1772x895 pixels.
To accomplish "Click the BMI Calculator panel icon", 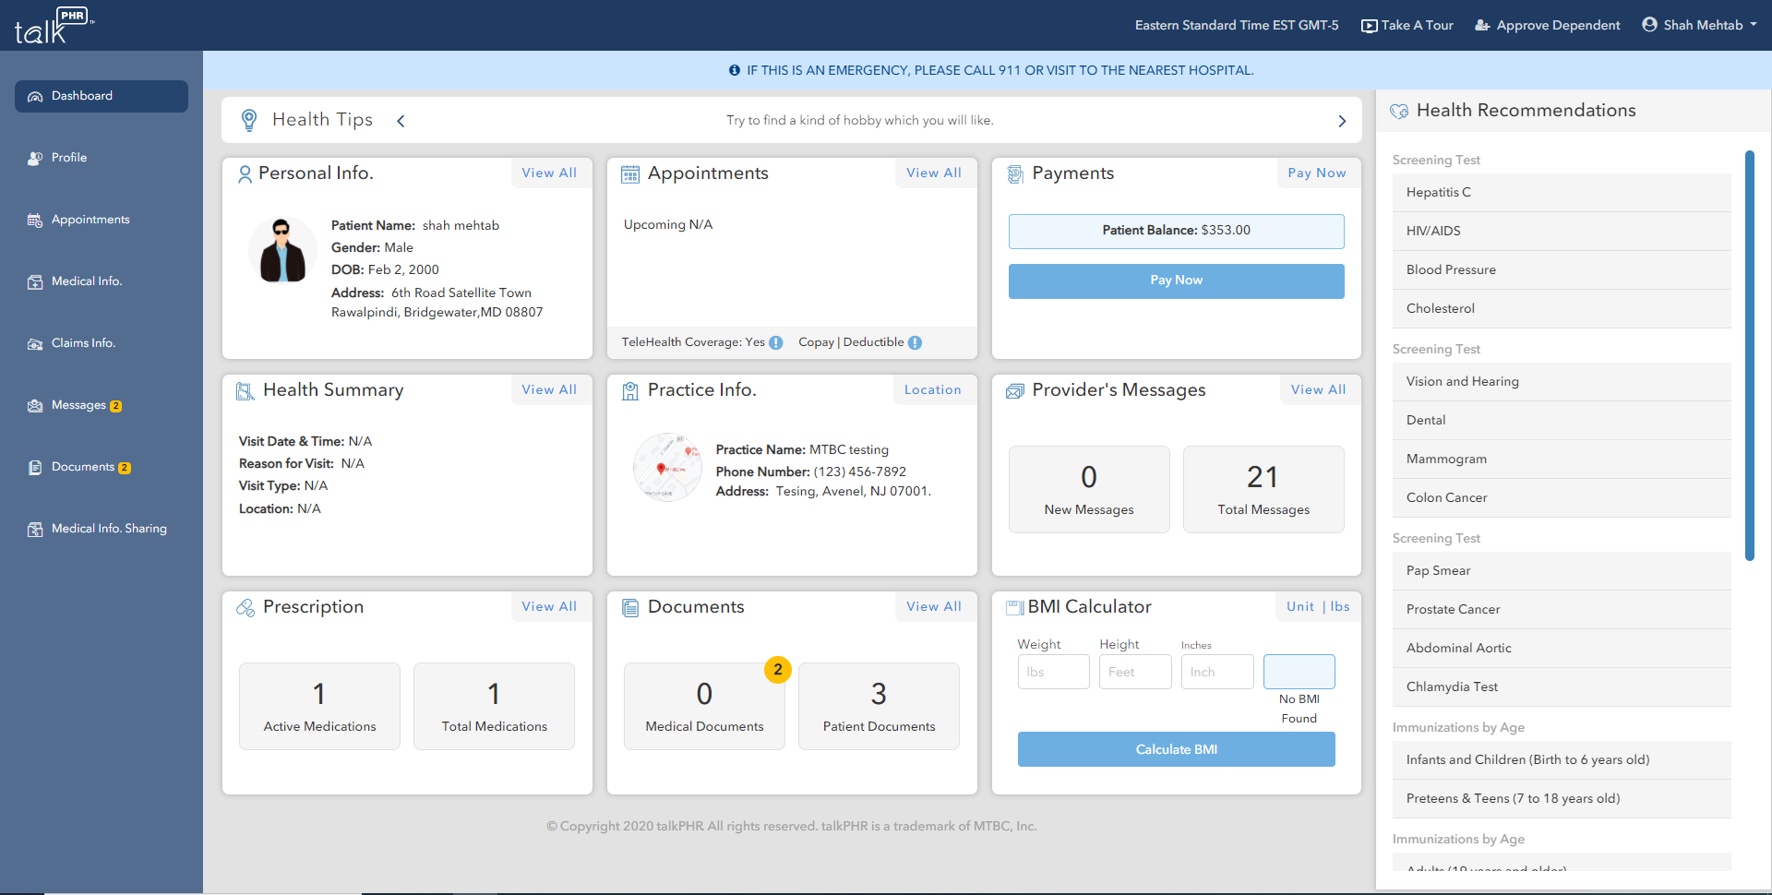I will [x=1014, y=607].
